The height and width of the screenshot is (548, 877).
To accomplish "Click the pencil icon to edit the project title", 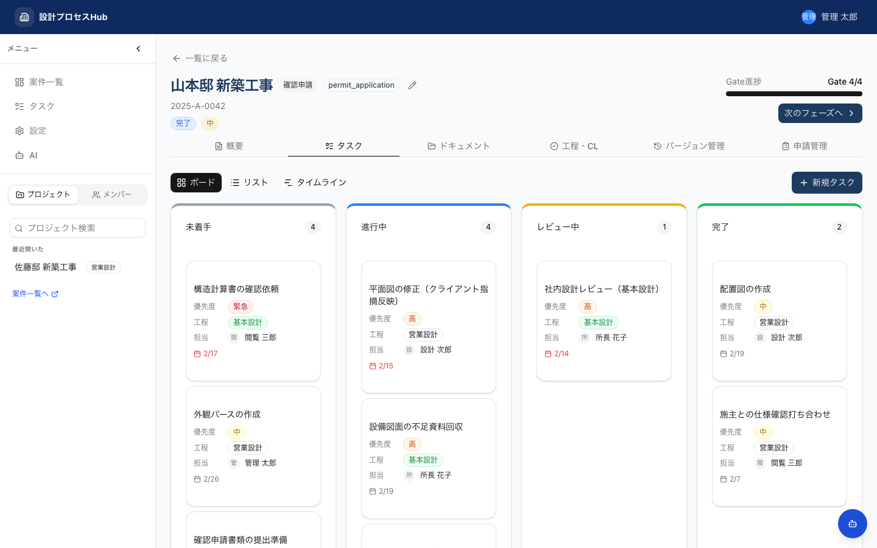I will click(412, 85).
